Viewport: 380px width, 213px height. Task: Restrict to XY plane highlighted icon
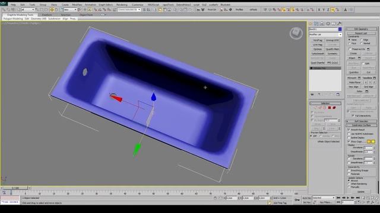click(x=333, y=9)
